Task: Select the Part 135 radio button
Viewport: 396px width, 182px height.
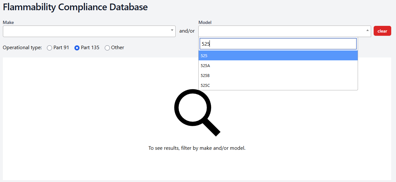Action: [x=77, y=48]
